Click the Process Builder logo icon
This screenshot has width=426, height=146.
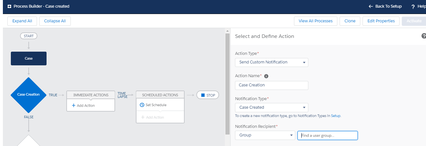(x=10, y=6)
